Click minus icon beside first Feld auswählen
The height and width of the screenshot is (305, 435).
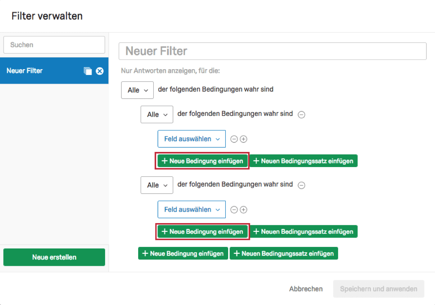[x=234, y=139]
